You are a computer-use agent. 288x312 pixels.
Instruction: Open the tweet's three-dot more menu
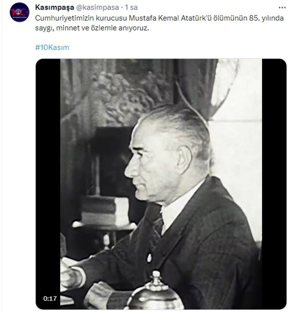(282, 8)
